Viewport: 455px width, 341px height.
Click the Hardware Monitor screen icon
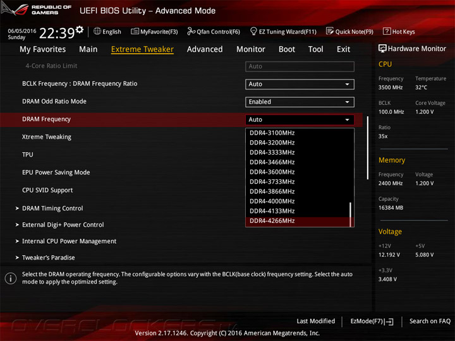[382, 49]
